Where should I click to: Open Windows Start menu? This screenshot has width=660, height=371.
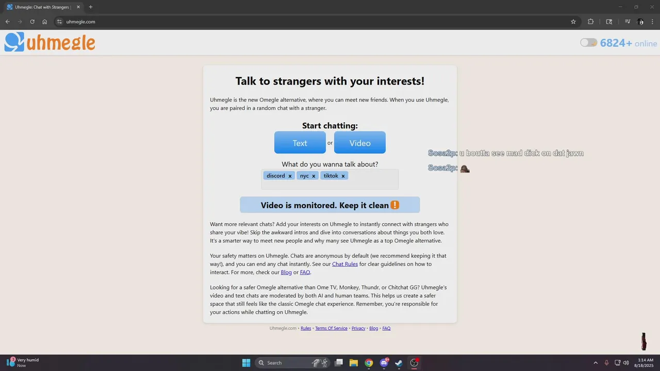click(x=246, y=363)
